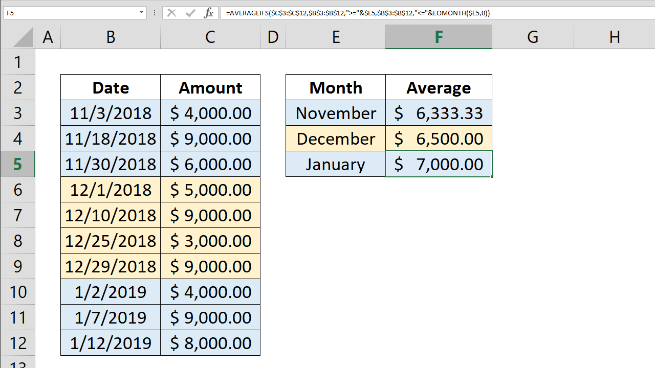Click into the AVERAGEIFS formula text
The width and height of the screenshot is (655, 368).
358,13
